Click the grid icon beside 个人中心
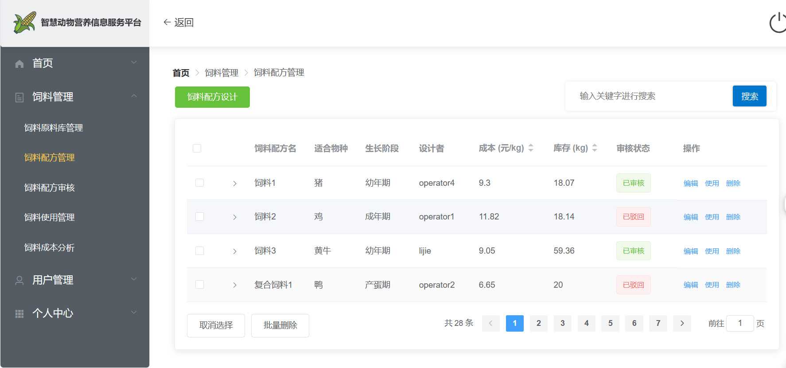 click(x=19, y=314)
